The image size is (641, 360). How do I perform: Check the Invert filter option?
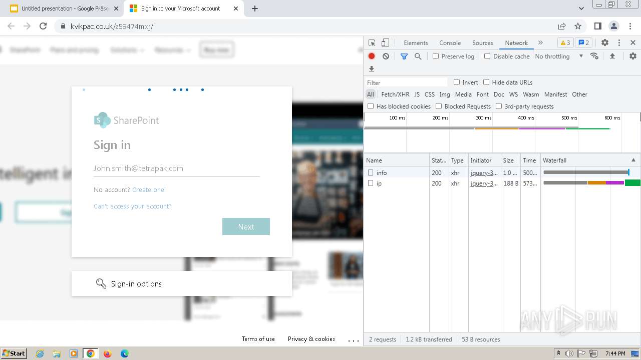pyautogui.click(x=457, y=82)
